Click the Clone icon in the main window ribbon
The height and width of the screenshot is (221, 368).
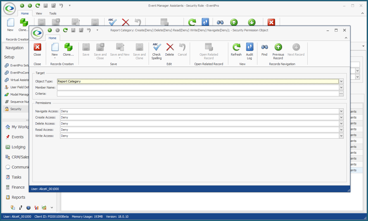pos(24,23)
